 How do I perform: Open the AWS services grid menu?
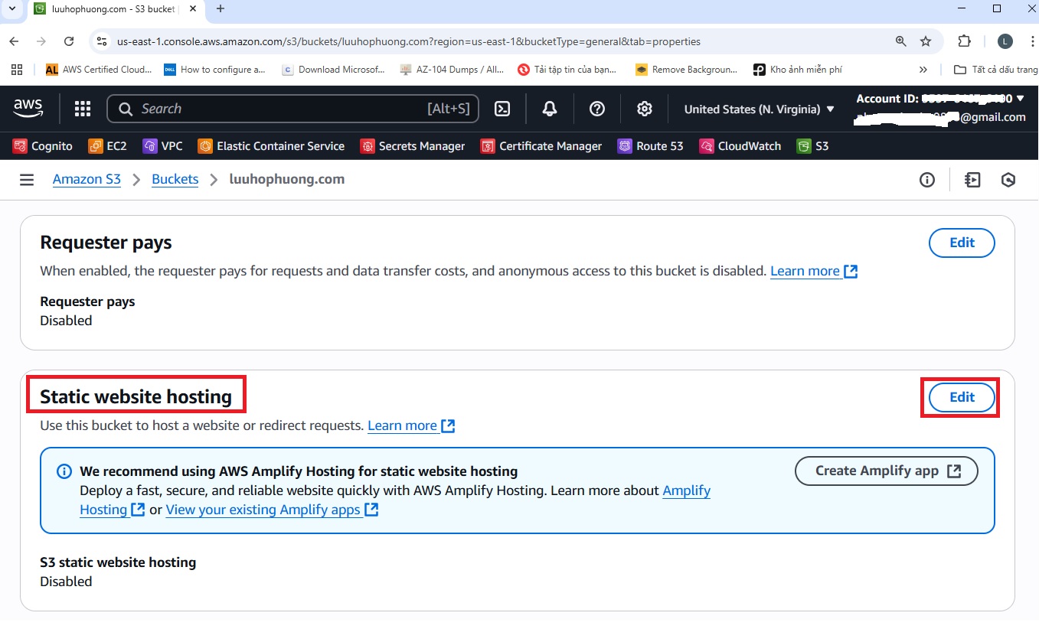(83, 109)
